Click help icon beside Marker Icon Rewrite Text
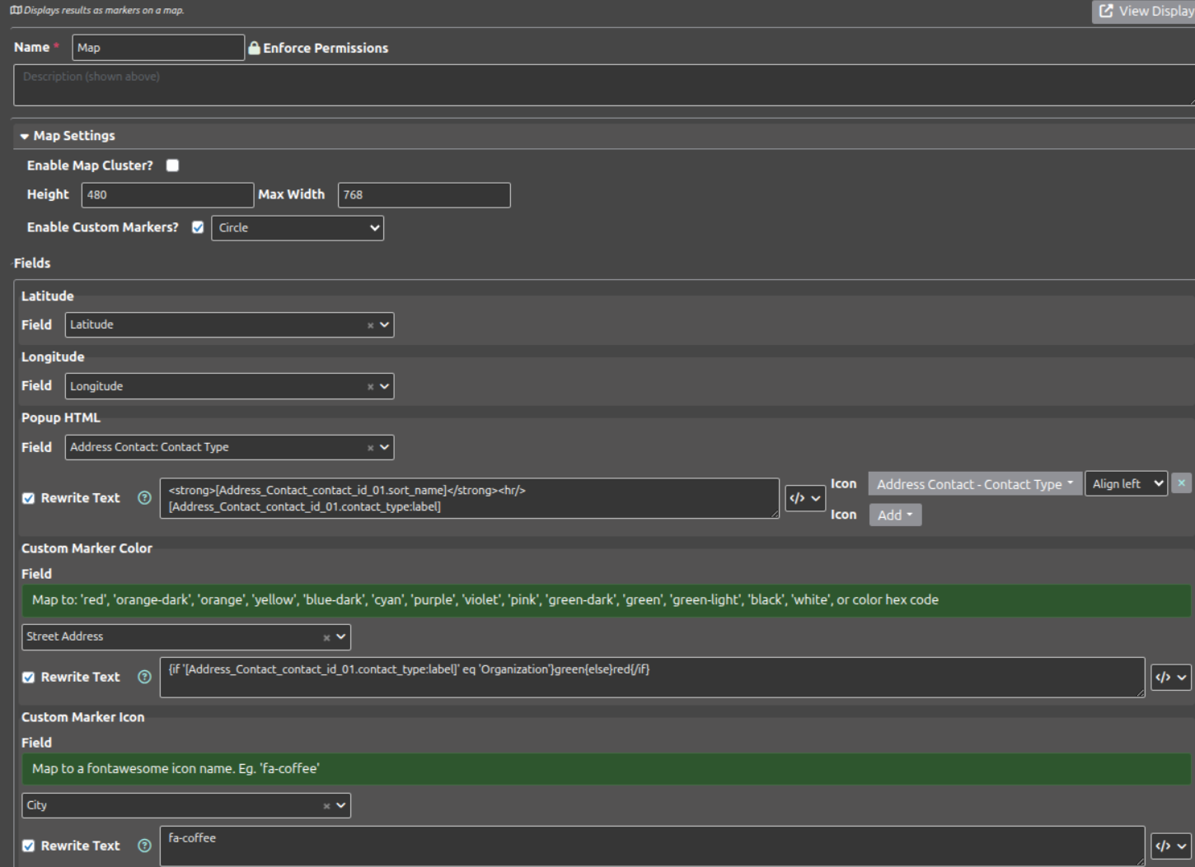The width and height of the screenshot is (1195, 867). (x=144, y=846)
